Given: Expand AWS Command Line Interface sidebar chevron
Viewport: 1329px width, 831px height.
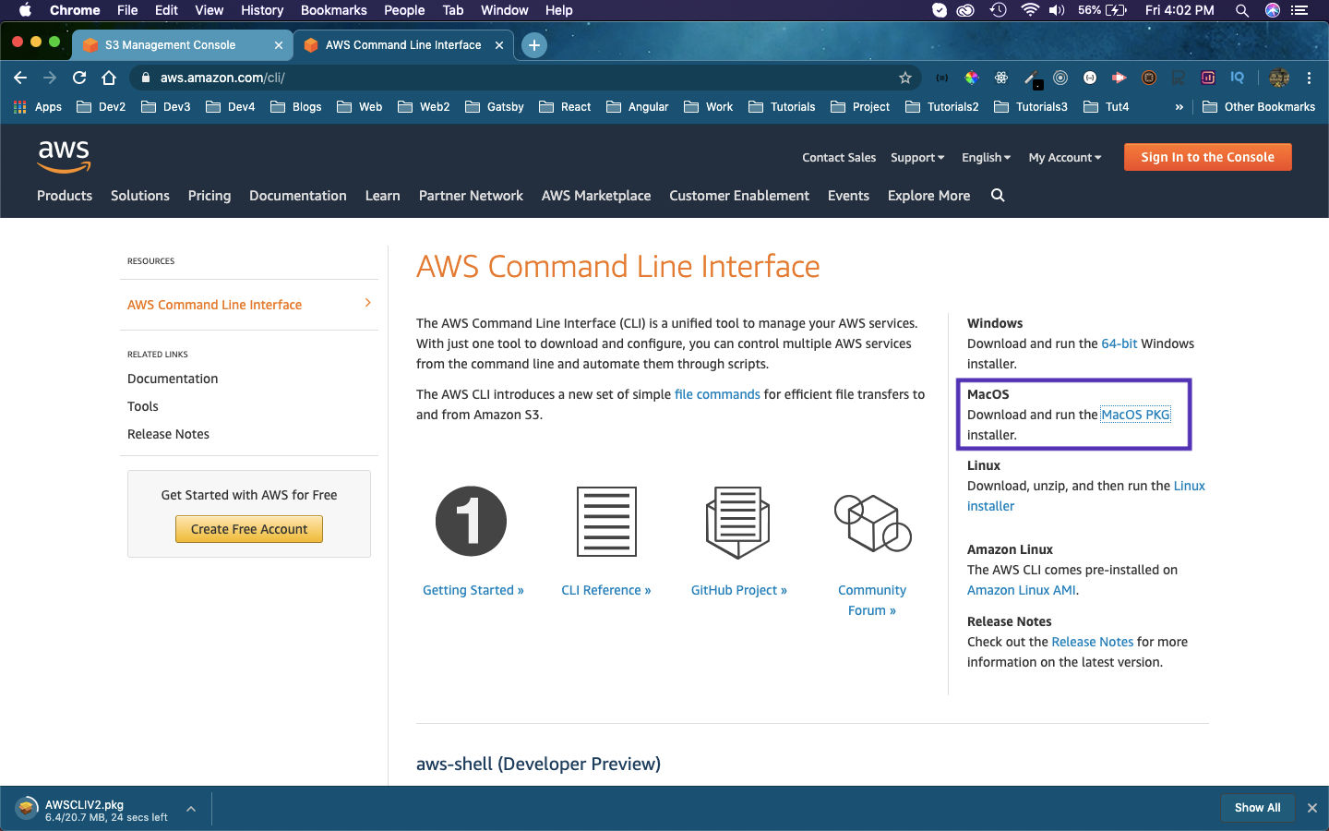Looking at the screenshot, I should [x=368, y=303].
